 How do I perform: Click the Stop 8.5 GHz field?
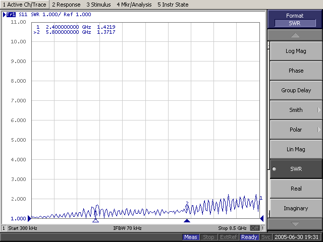pos(232,228)
